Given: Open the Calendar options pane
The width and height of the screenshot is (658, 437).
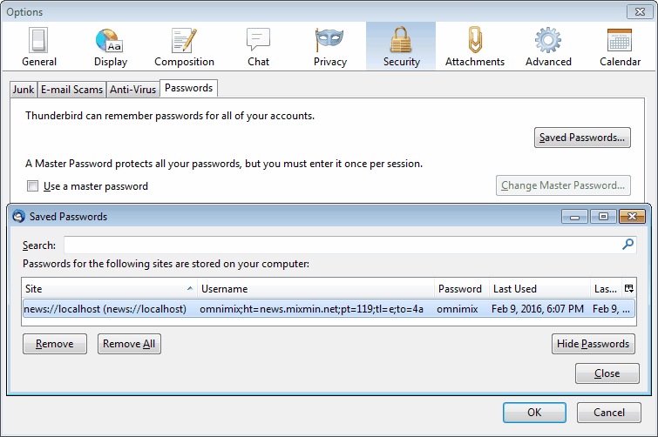Looking at the screenshot, I should [x=620, y=46].
